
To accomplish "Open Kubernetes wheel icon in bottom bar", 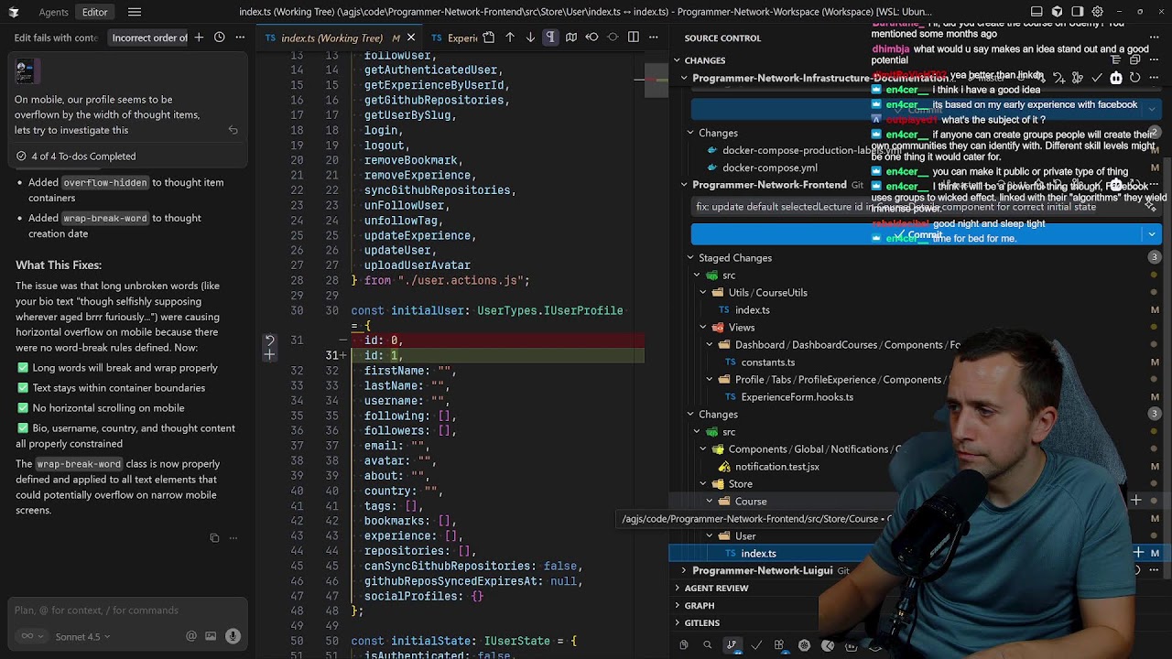I will click(804, 645).
